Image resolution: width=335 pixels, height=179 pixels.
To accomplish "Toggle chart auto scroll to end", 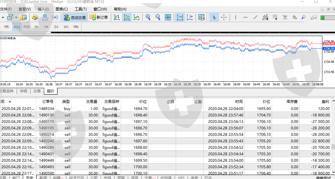I will (180, 17).
